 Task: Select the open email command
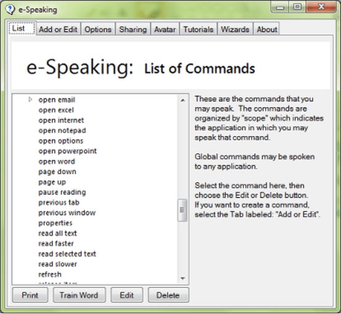(57, 100)
